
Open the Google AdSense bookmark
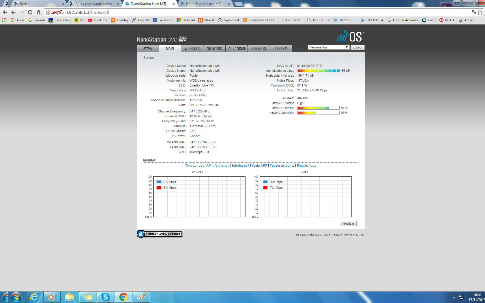click(402, 20)
